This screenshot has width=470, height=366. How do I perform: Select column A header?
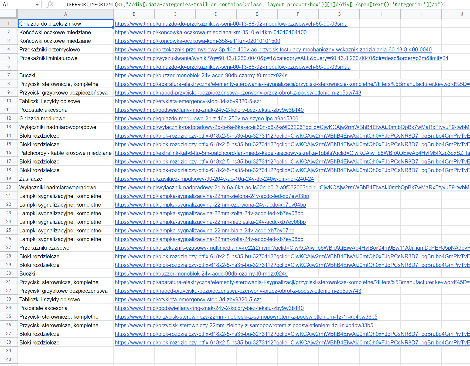pyautogui.click(x=66, y=14)
